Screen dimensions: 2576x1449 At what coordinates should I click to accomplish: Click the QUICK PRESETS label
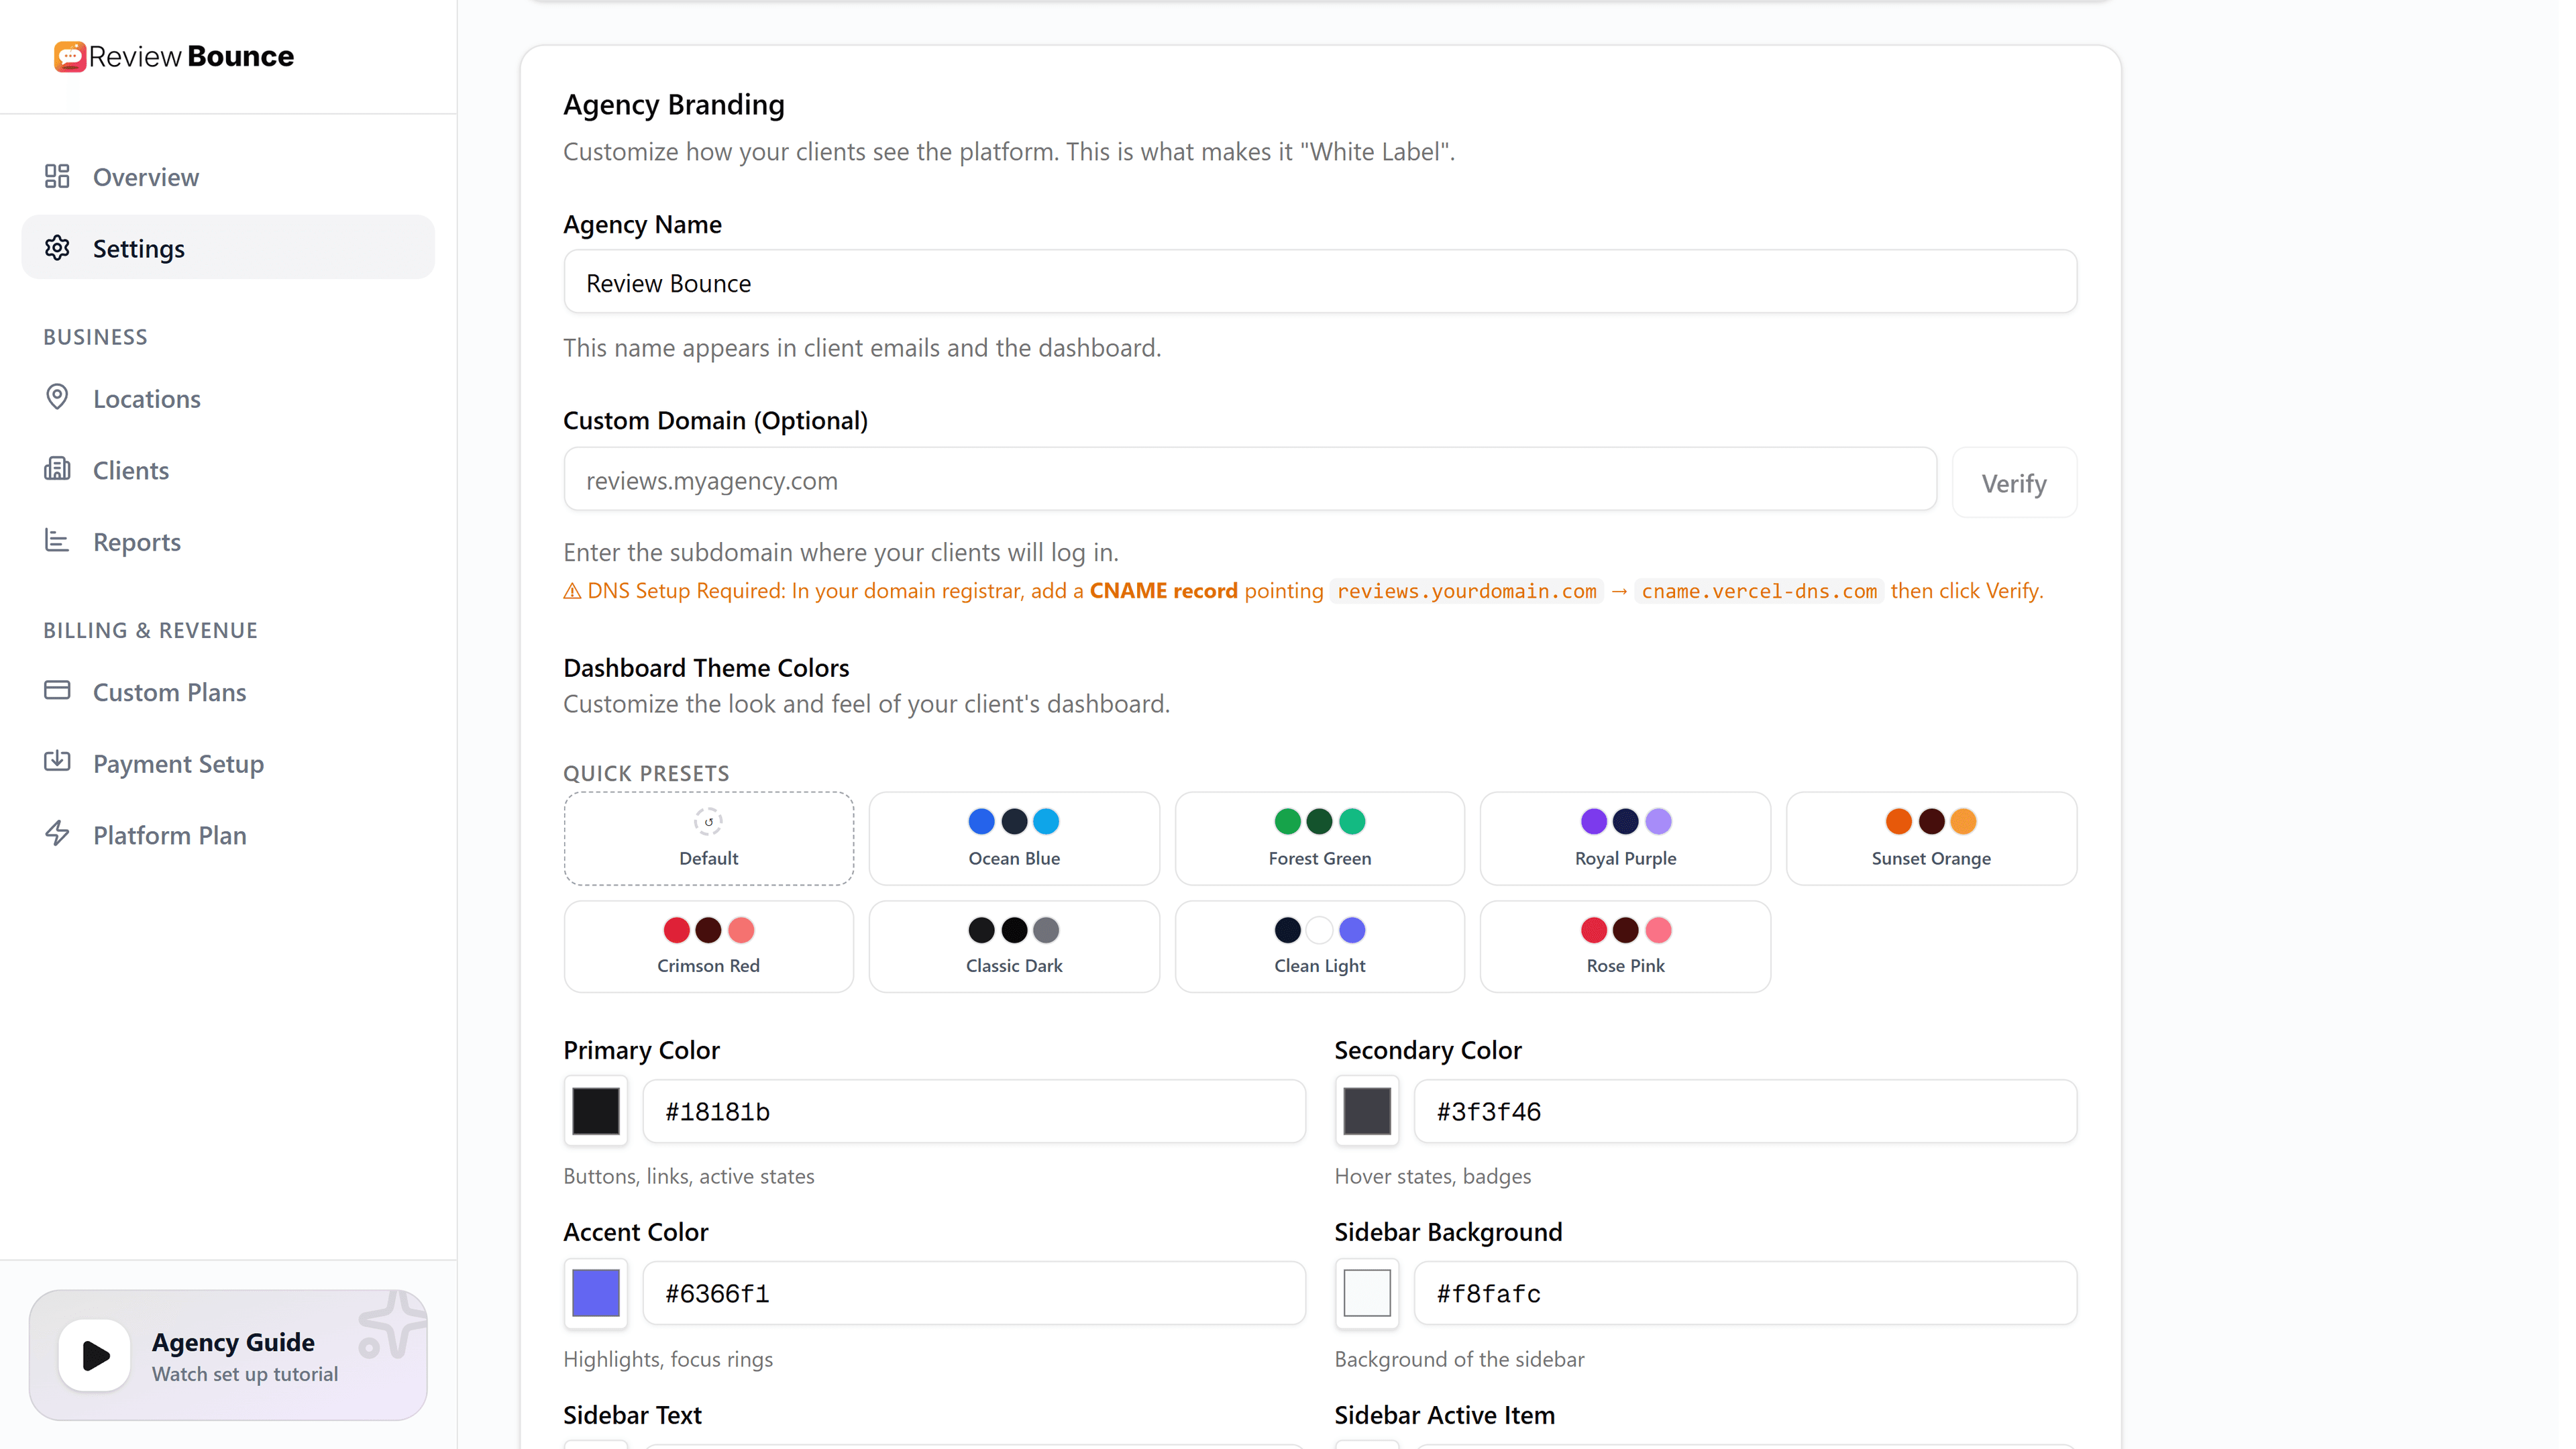click(x=646, y=773)
